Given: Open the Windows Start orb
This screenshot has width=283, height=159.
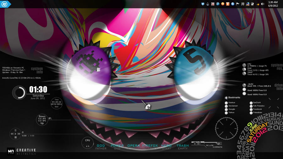Looking at the screenshot, I should (4, 4).
